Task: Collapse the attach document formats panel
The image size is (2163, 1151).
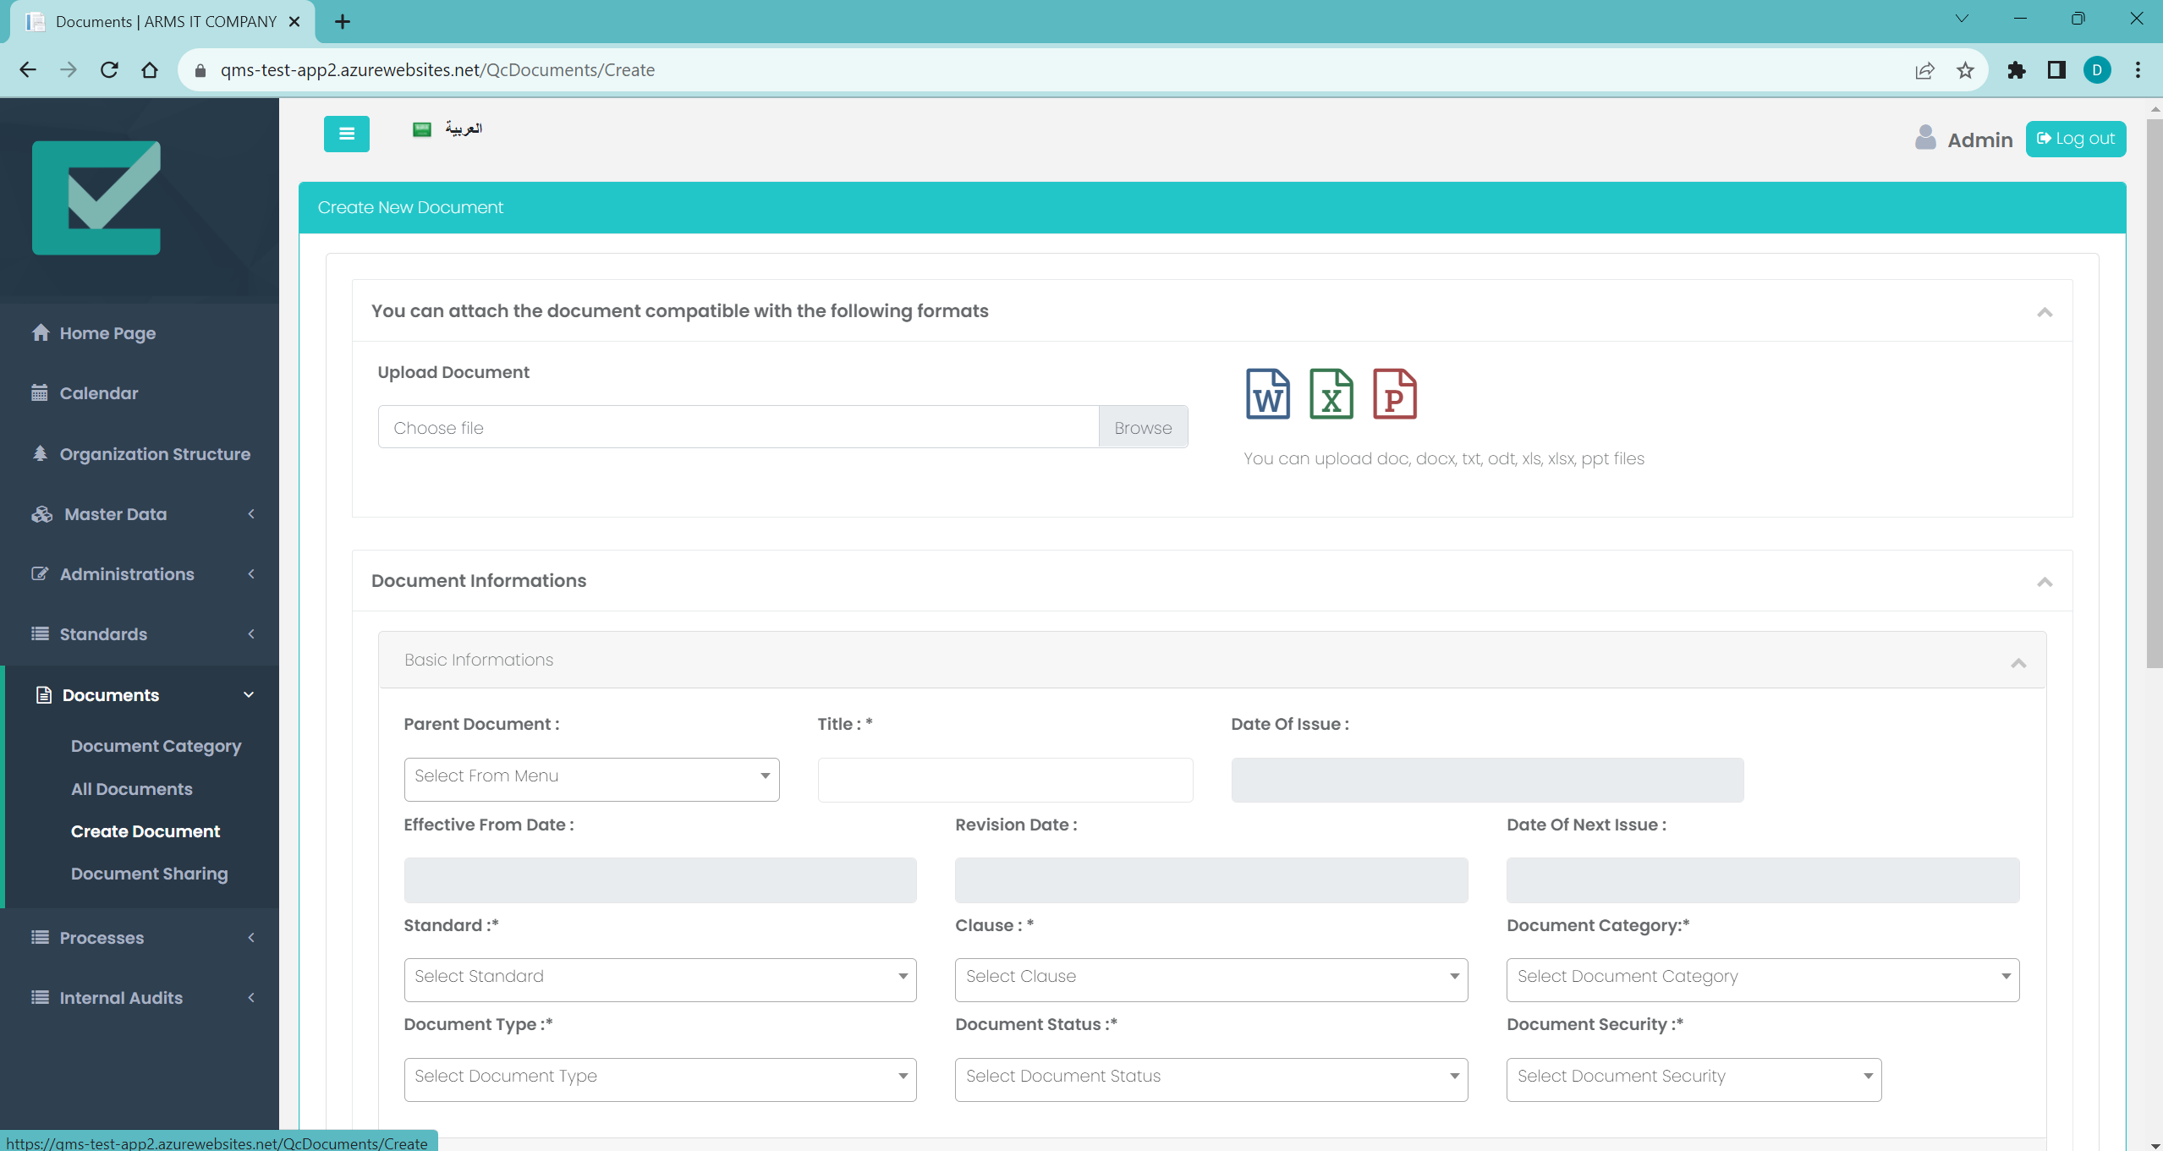Action: 2045,312
